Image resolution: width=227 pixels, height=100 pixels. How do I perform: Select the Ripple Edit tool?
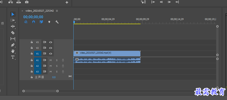(x=13, y=26)
